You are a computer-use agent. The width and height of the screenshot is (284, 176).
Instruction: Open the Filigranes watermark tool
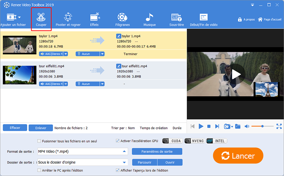click(x=122, y=19)
